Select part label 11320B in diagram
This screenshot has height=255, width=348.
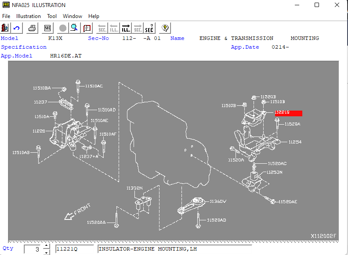tap(268, 97)
